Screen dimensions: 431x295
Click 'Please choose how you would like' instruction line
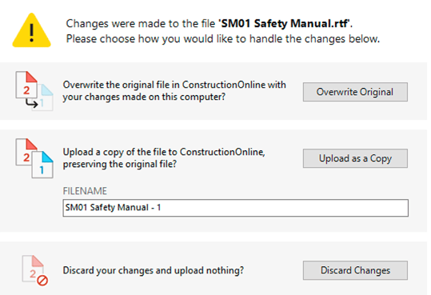coord(223,38)
